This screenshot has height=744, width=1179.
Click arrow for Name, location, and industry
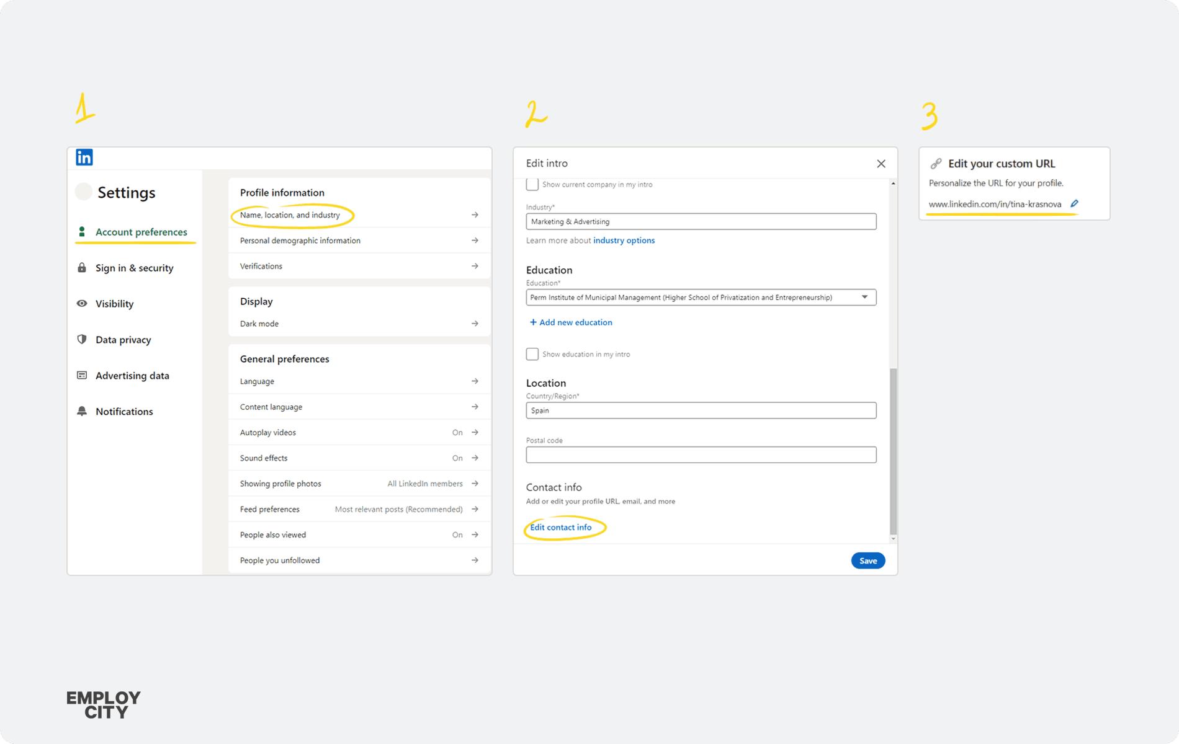(x=475, y=215)
